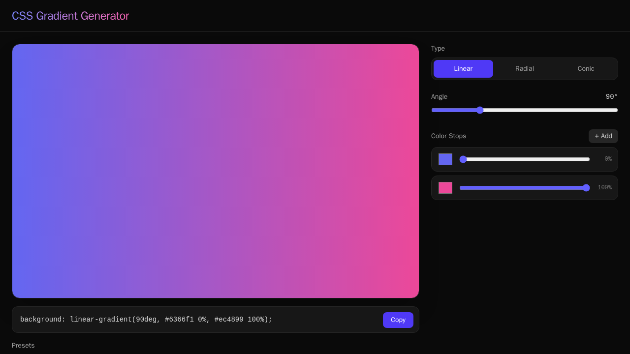Click the 100% stop percentage label
Screen dimensions: 630x354
604,187
